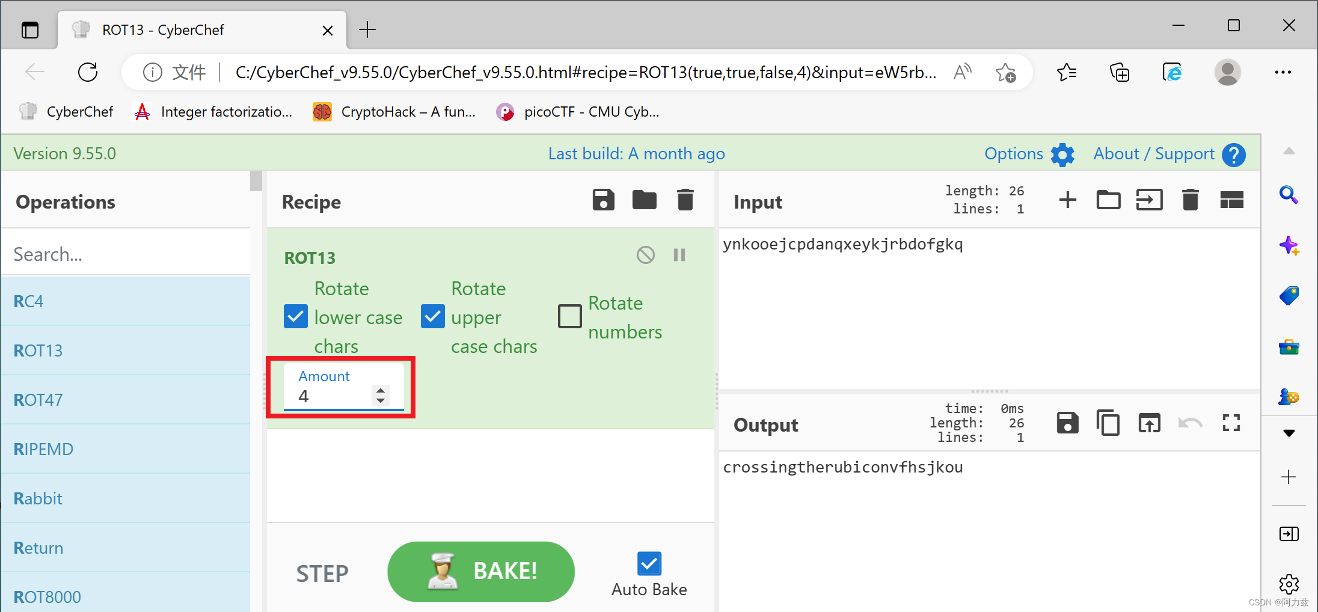
Task: Open file as input icon
Action: 1149,200
